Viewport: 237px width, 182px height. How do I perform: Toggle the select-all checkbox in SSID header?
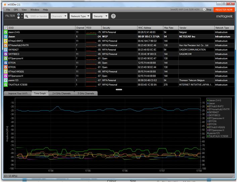click(6, 28)
